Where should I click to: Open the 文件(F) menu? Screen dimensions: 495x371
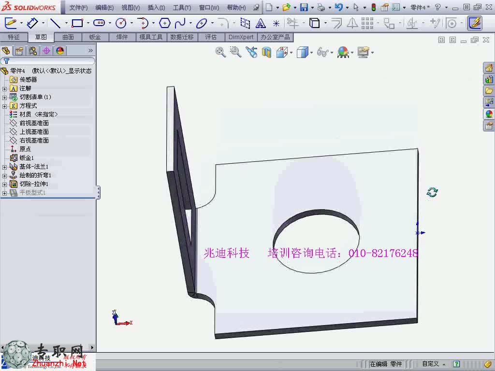click(78, 8)
